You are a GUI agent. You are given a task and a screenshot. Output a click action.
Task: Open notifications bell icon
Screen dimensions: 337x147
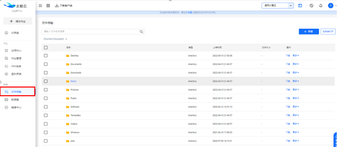[321, 6]
